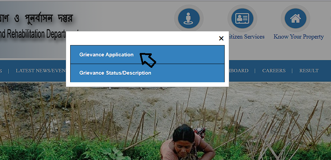The height and width of the screenshot is (160, 331).
Task: Go to the RESULT menu item
Action: tap(309, 71)
